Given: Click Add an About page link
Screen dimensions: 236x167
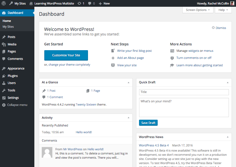Looking at the screenshot, I should [x=130, y=58].
